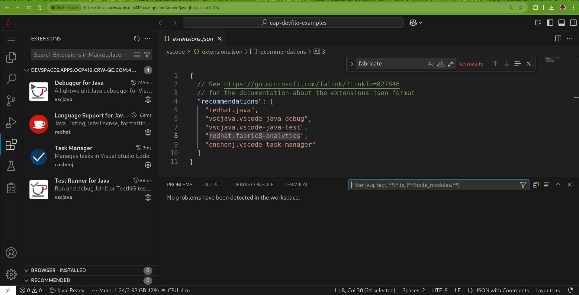Open the Run and Debug view

(x=11, y=123)
